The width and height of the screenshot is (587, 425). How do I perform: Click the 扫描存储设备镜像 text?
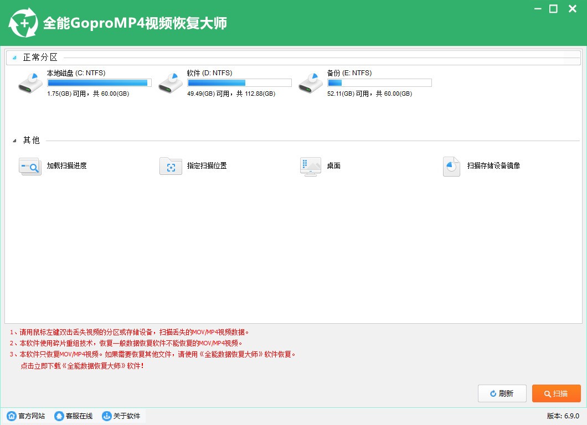tap(493, 165)
